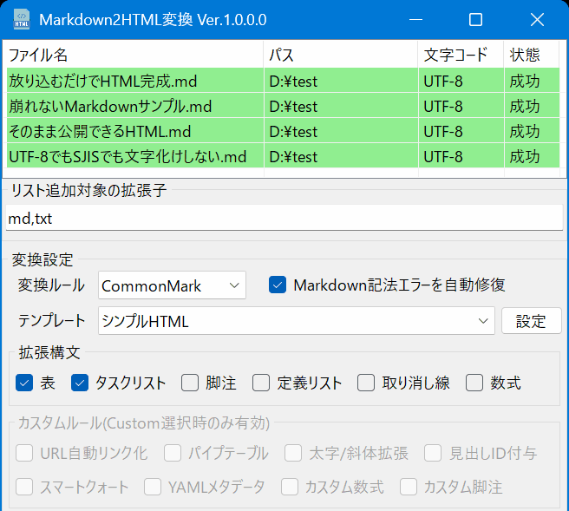The image size is (569, 511).
Task: Enable the 定義リスト checkbox
Action: click(262, 383)
